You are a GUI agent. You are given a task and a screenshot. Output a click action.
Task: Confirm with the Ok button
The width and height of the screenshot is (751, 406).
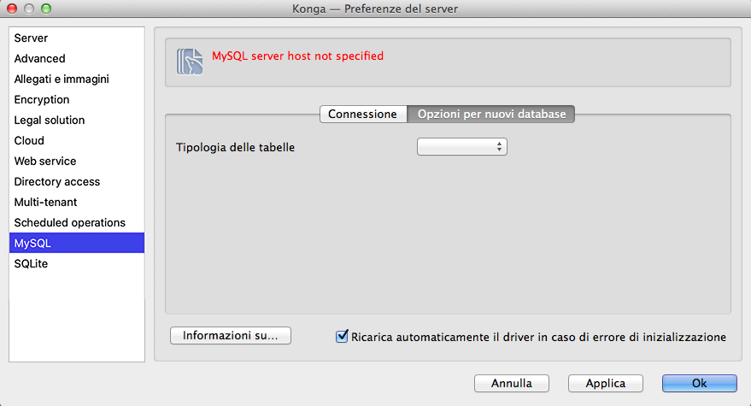click(699, 383)
